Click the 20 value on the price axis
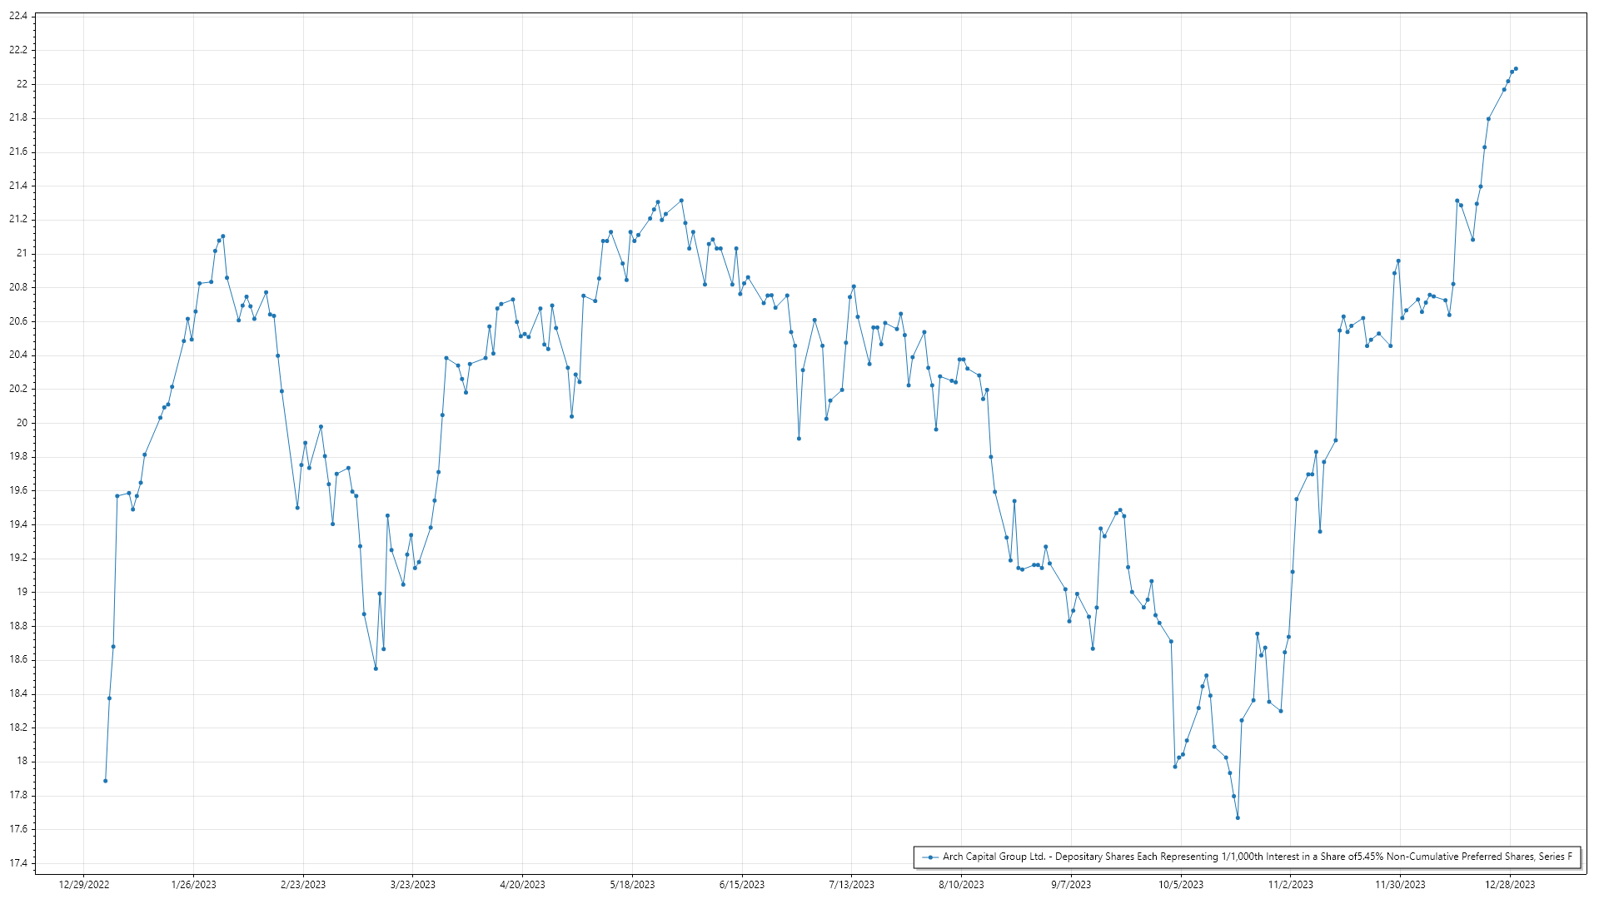Image resolution: width=1599 pixels, height=899 pixels. tap(22, 423)
